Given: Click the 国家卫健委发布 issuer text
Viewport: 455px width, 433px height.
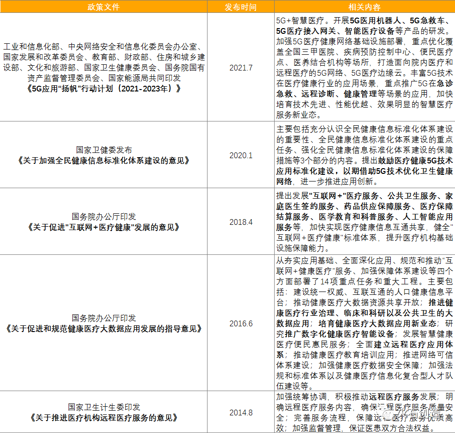Looking at the screenshot, I should [x=104, y=150].
